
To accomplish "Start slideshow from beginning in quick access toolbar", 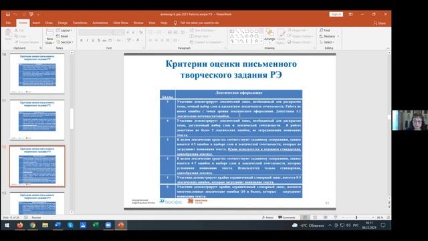I will tap(31, 14).
